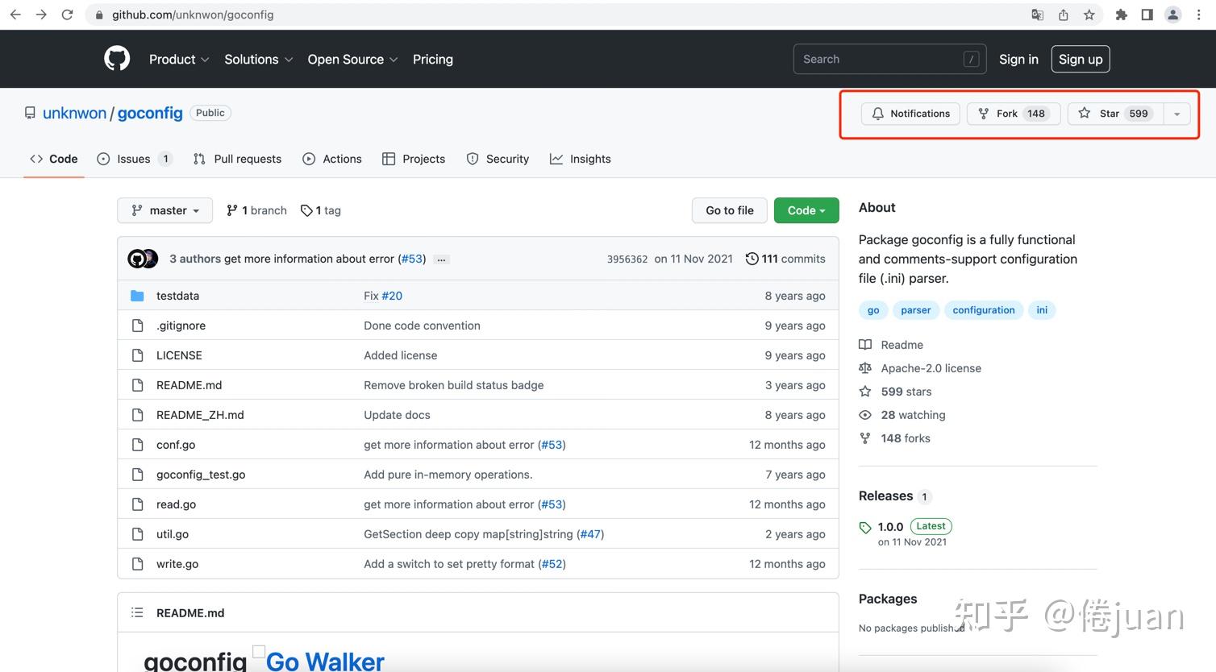Open the 111 commits history
Viewport: 1216px width, 672px height.
[785, 259]
